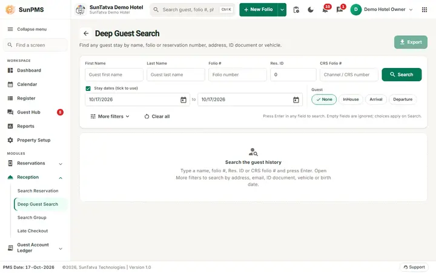Viewport: 436px width, 273px height.
Task: Open the clipboard task icon in header
Action: 296,10
